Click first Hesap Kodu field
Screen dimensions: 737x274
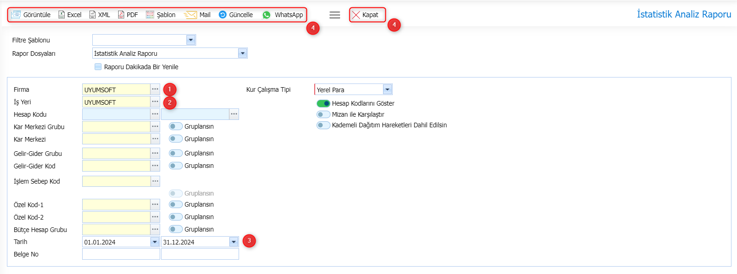[x=116, y=114]
